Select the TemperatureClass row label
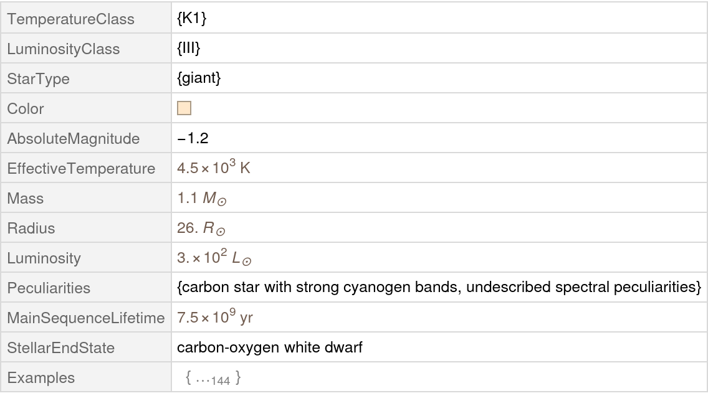 tap(70, 19)
